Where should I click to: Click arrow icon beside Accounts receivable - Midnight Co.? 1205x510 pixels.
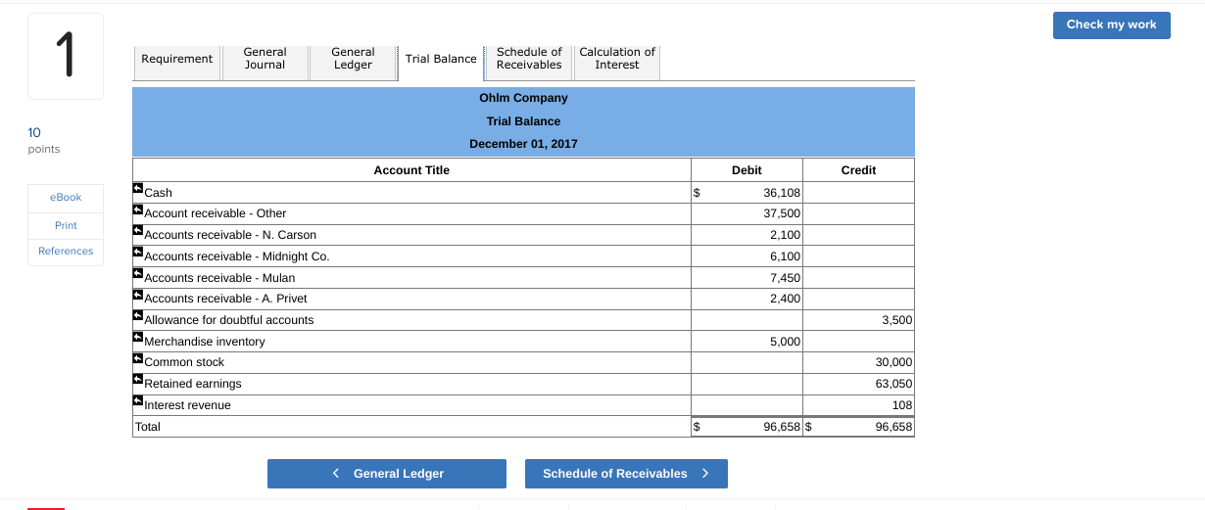(138, 252)
